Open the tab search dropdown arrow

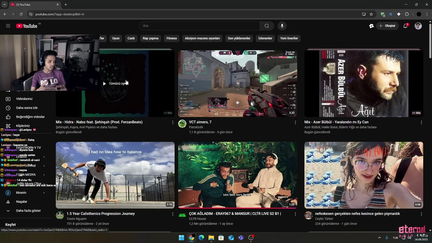[4, 5]
